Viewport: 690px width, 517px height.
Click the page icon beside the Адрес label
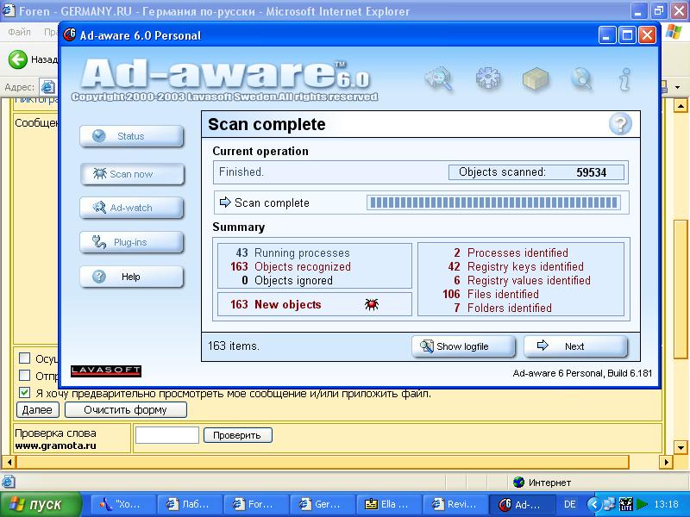[x=47, y=87]
